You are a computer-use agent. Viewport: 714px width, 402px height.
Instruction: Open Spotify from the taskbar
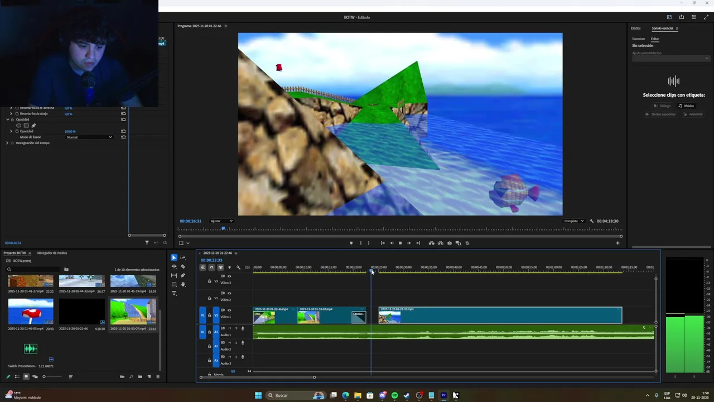pyautogui.click(x=394, y=395)
